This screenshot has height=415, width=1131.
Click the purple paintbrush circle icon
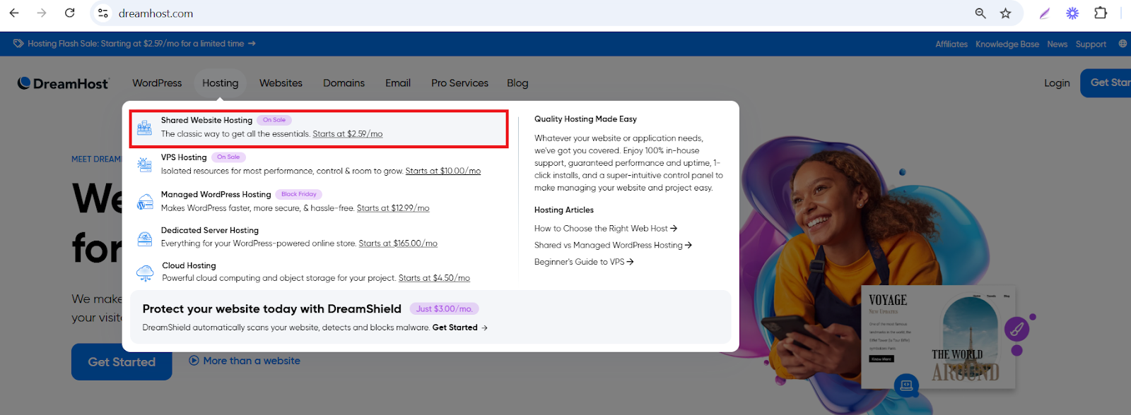(1016, 328)
